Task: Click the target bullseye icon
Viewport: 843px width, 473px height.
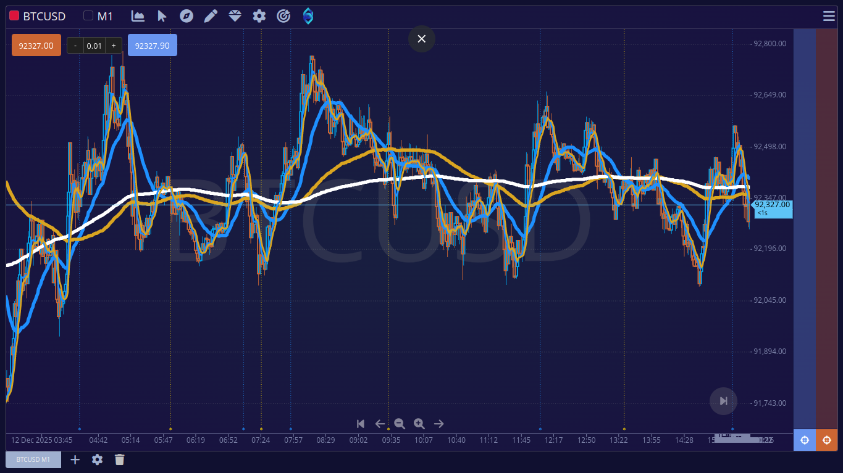Action: pyautogui.click(x=283, y=16)
